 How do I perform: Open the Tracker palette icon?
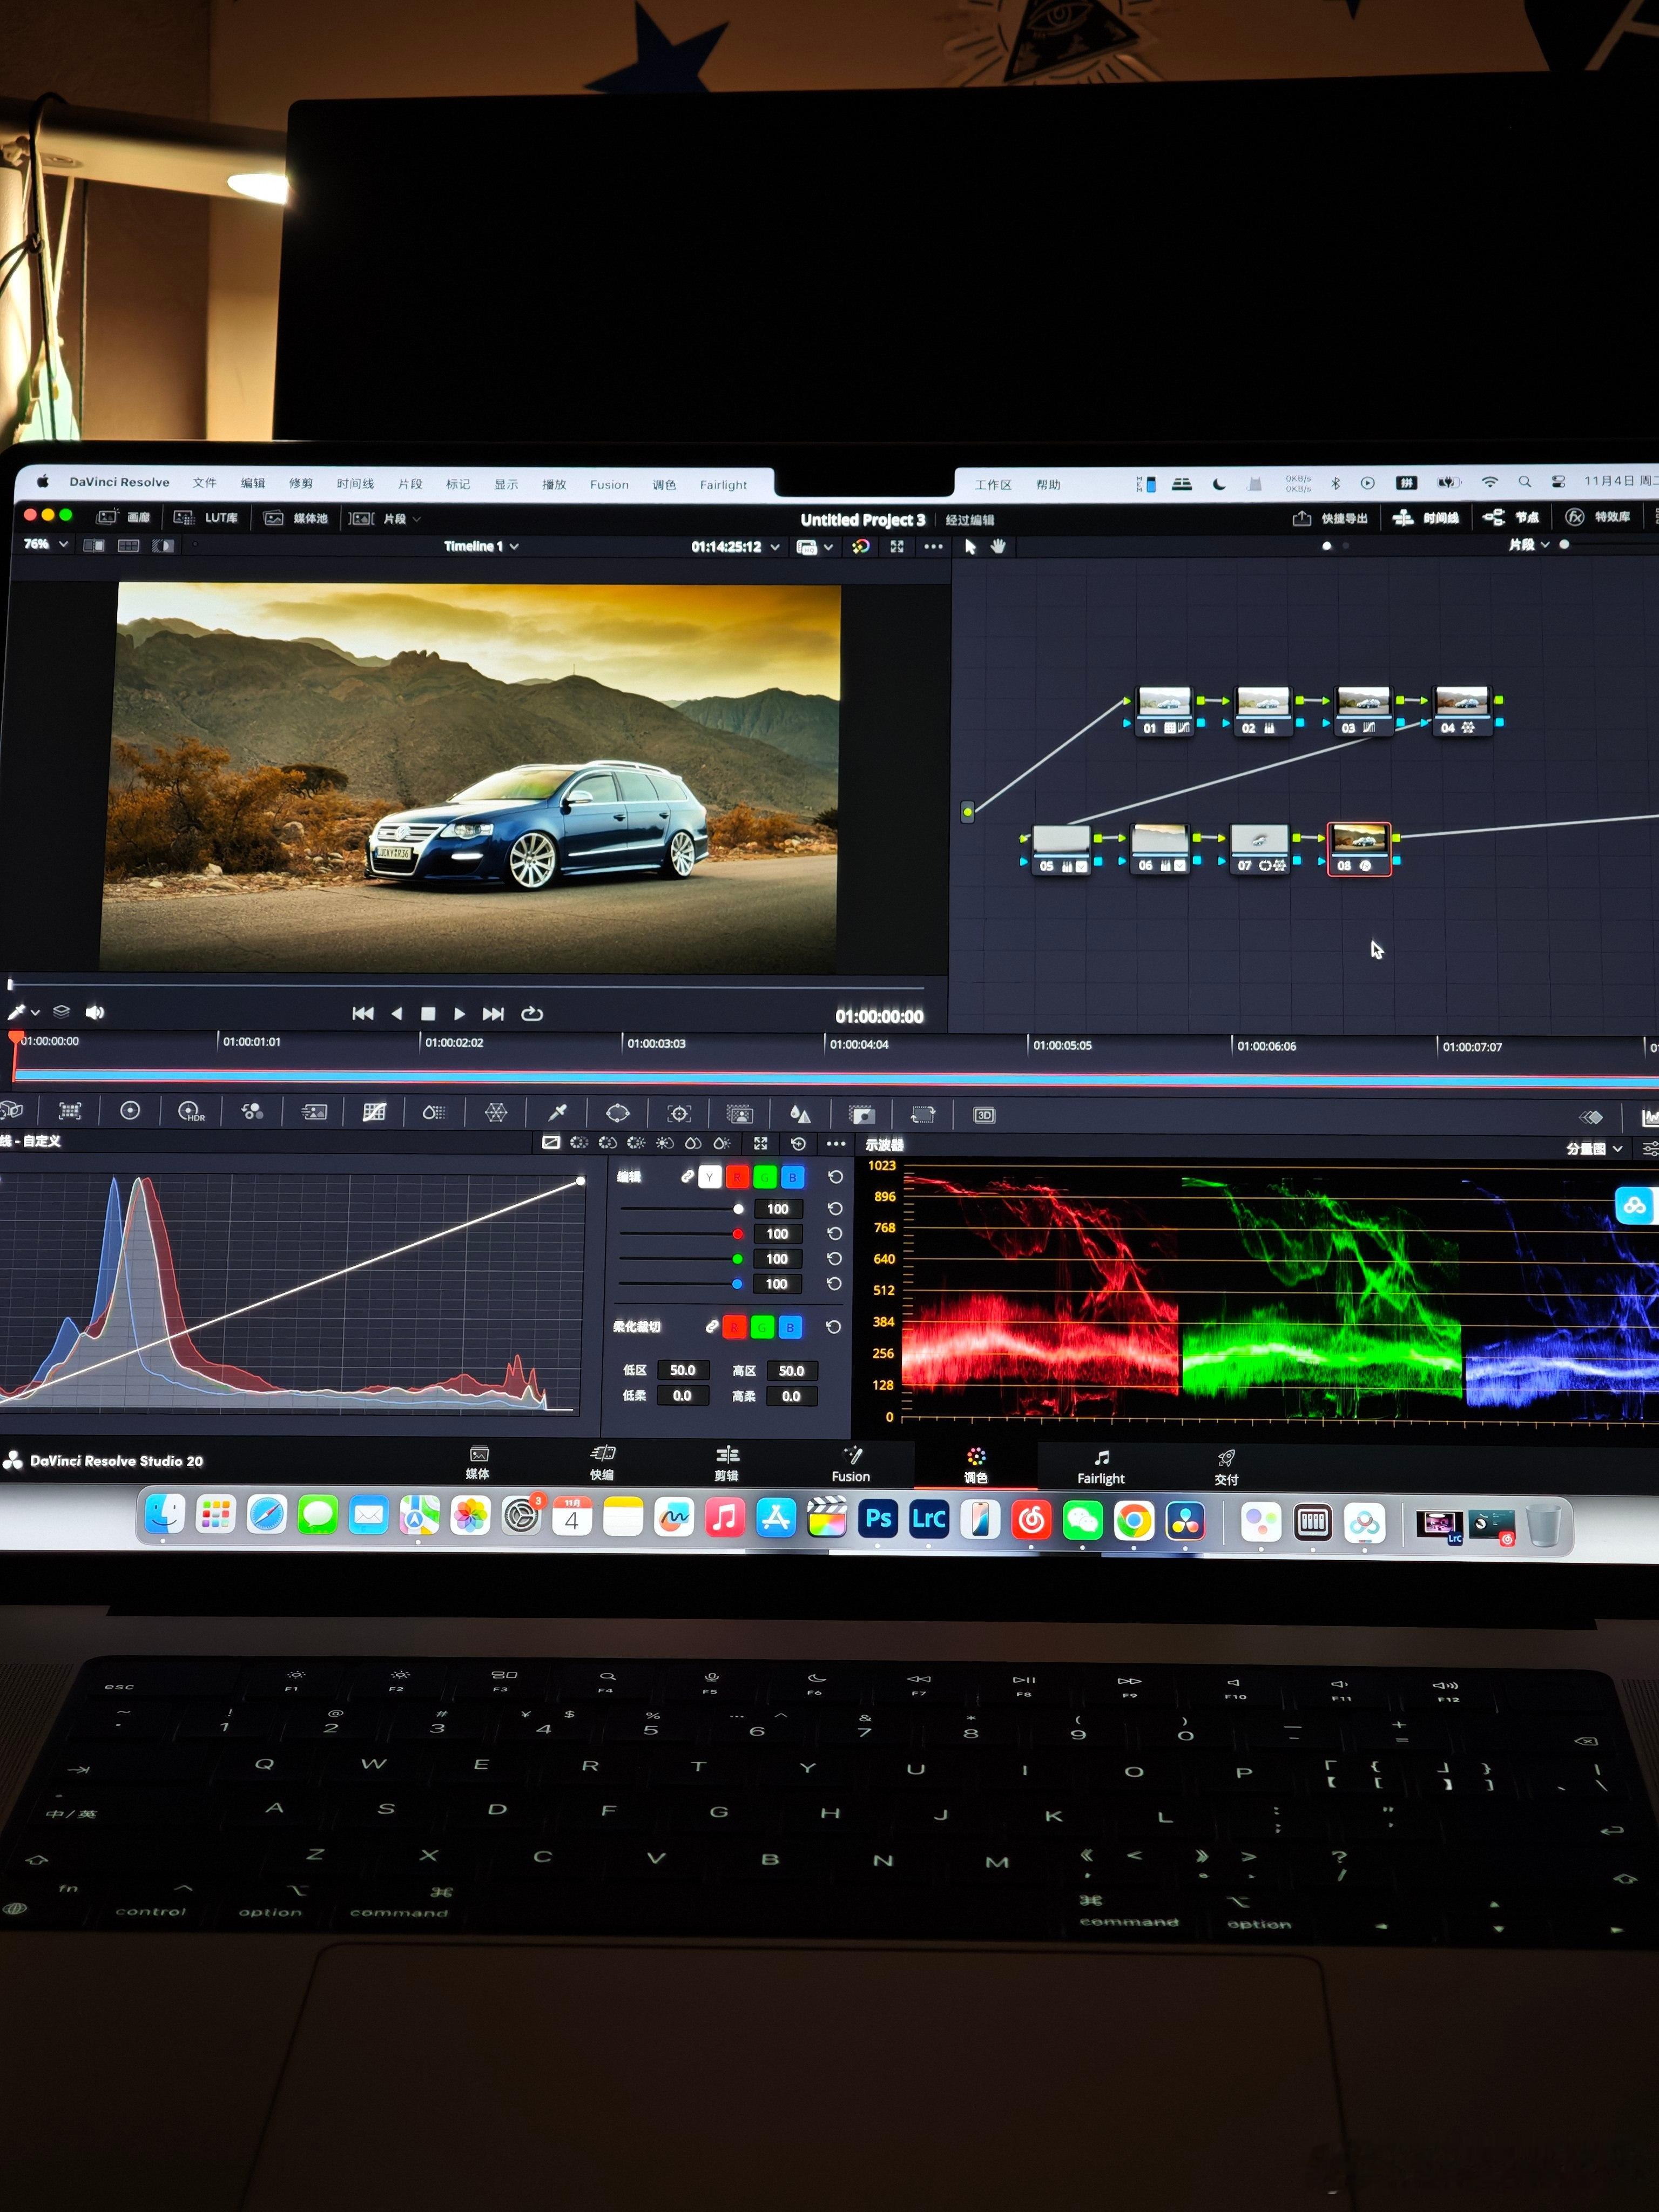click(679, 1113)
